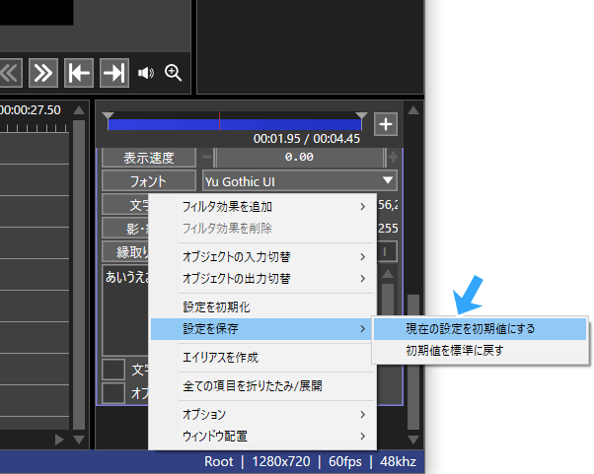Toggle the upper checkbox left of 文字
594x474 pixels.
pyautogui.click(x=113, y=370)
